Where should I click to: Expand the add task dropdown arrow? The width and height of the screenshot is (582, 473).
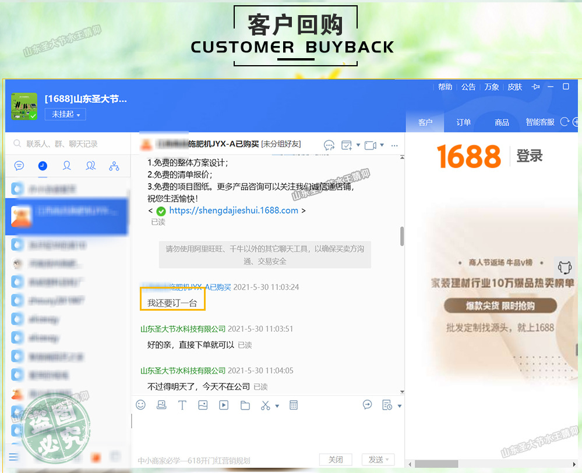tap(358, 145)
